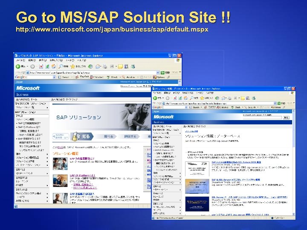Click the yellow Discuss note icon in the データベース window
Viewport: 307px width, 230px height.
click(243, 98)
